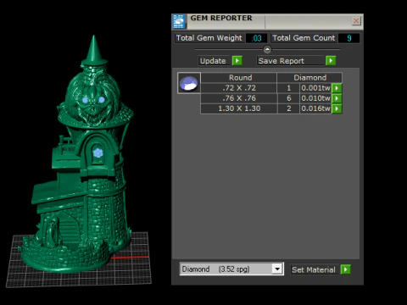Close the Gem Reporter window
Viewport: 407px width, 305px height.
tap(356, 20)
